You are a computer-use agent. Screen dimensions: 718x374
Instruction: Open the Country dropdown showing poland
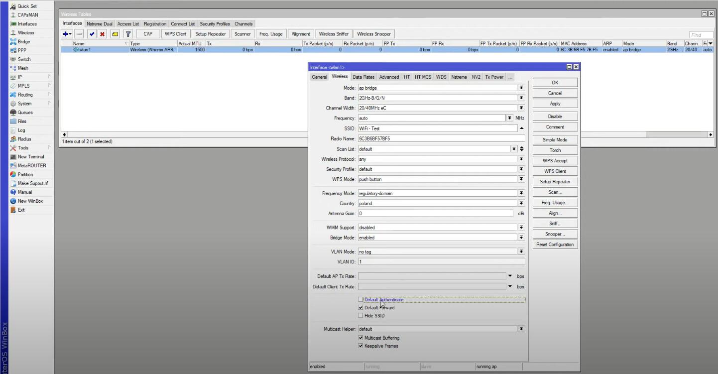tap(521, 203)
